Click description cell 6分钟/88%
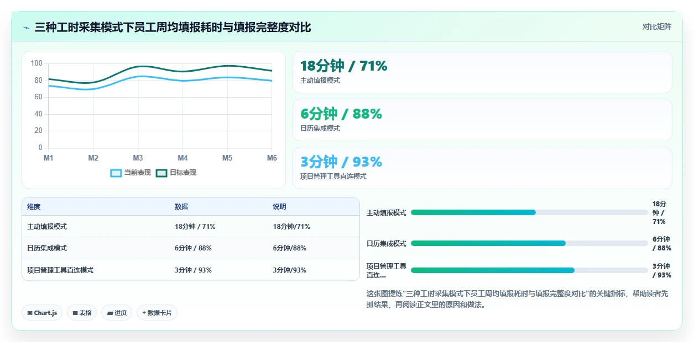 289,248
